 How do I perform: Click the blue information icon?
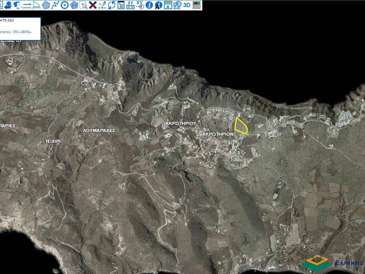pos(150,5)
